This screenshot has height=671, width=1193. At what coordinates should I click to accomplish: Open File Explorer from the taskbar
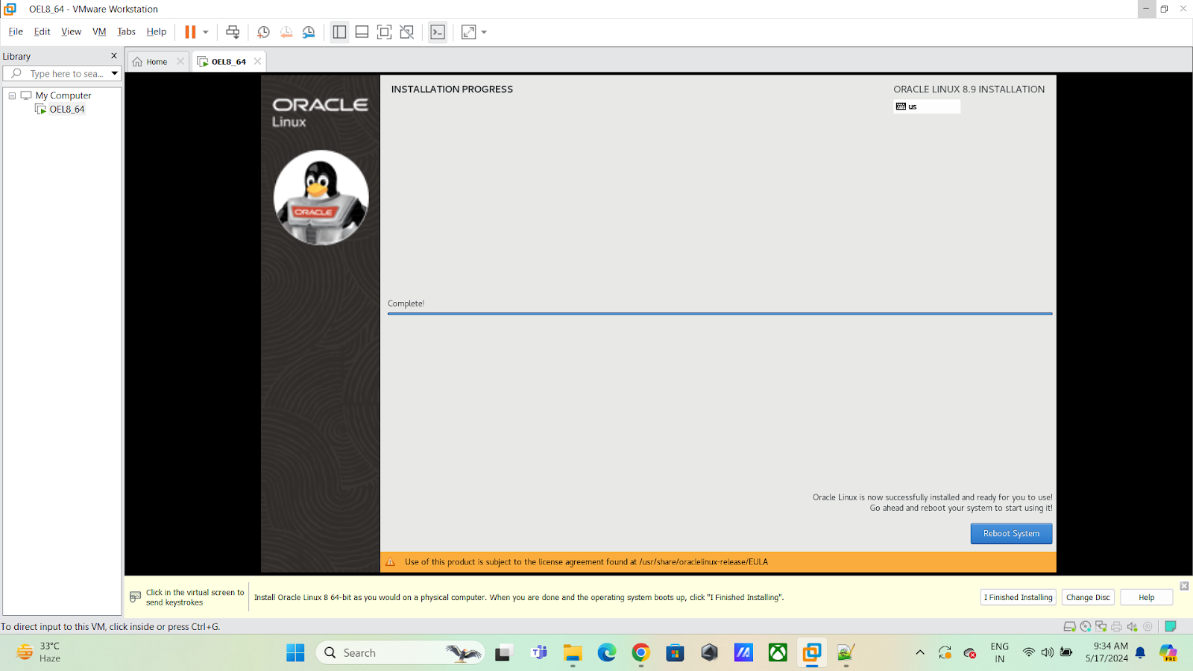(573, 653)
